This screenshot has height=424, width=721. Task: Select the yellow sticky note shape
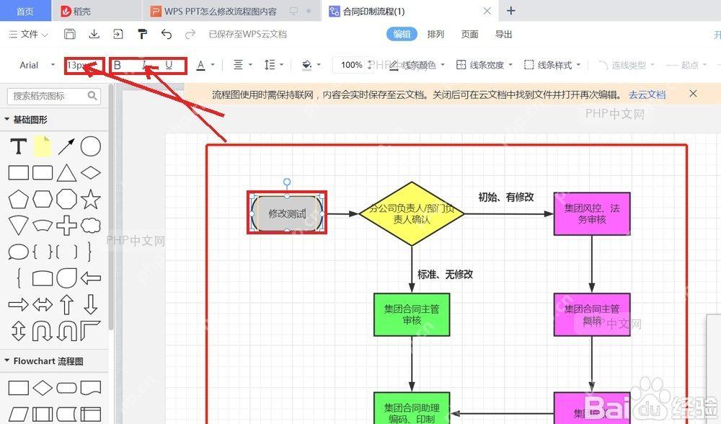click(x=43, y=146)
